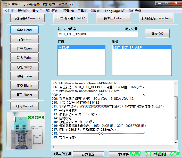This screenshot has height=158, width=182.
Task: Click the 写入 Write button
Action: [24, 58]
